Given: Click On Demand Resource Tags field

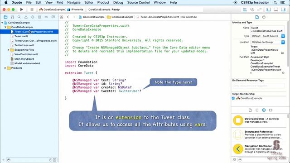Looking at the screenshot, I should click(x=259, y=86).
